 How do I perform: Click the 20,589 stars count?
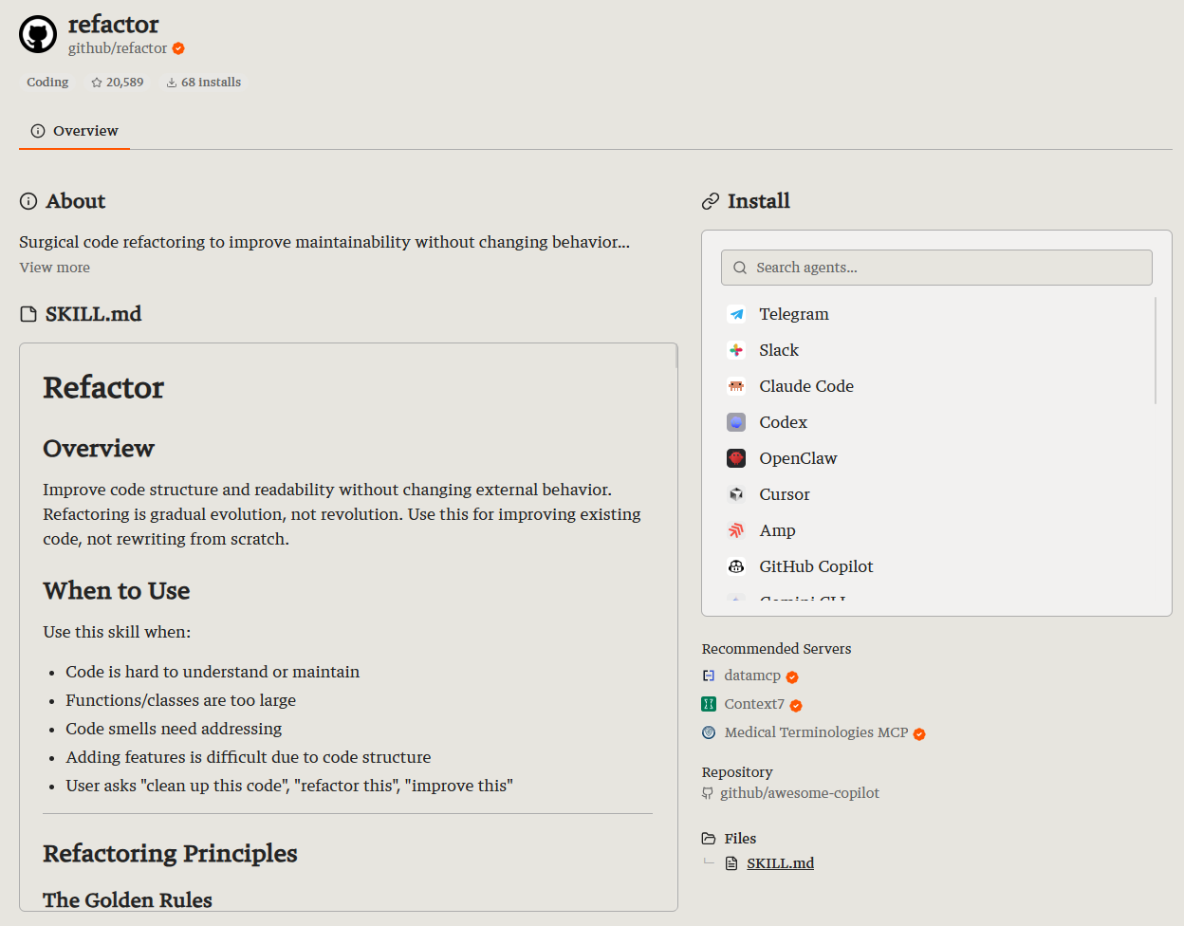(x=124, y=83)
